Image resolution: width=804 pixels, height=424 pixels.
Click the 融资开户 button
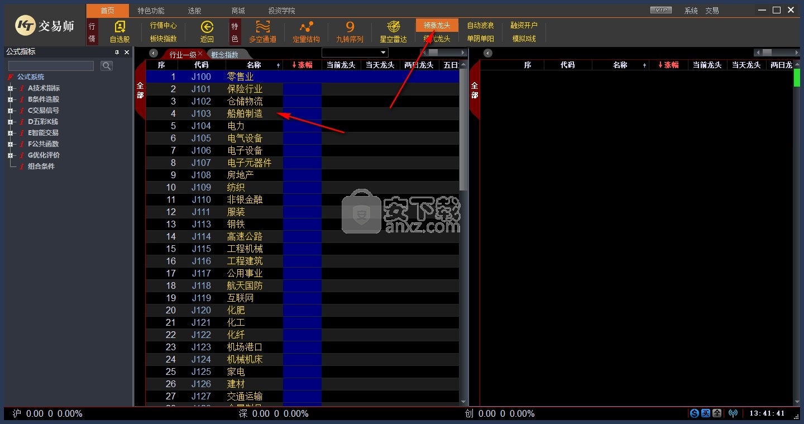(x=524, y=25)
